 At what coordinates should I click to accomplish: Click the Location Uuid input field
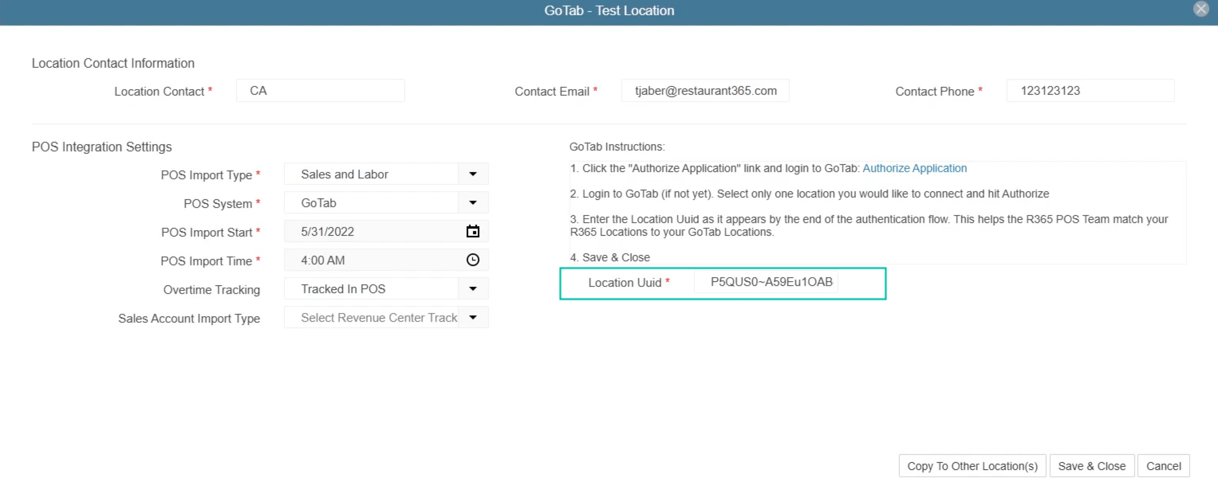(766, 282)
